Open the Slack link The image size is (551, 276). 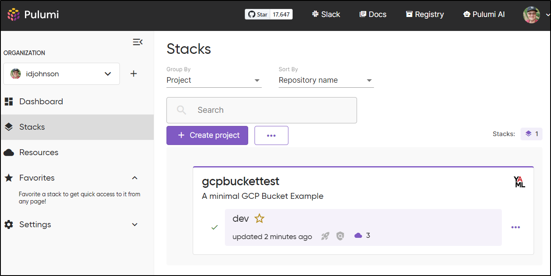coord(326,14)
